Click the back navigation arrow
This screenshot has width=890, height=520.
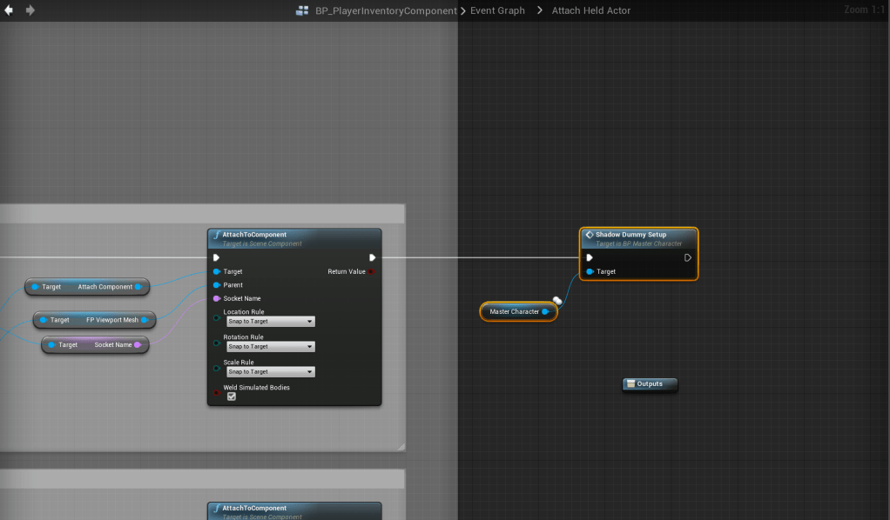click(10, 10)
